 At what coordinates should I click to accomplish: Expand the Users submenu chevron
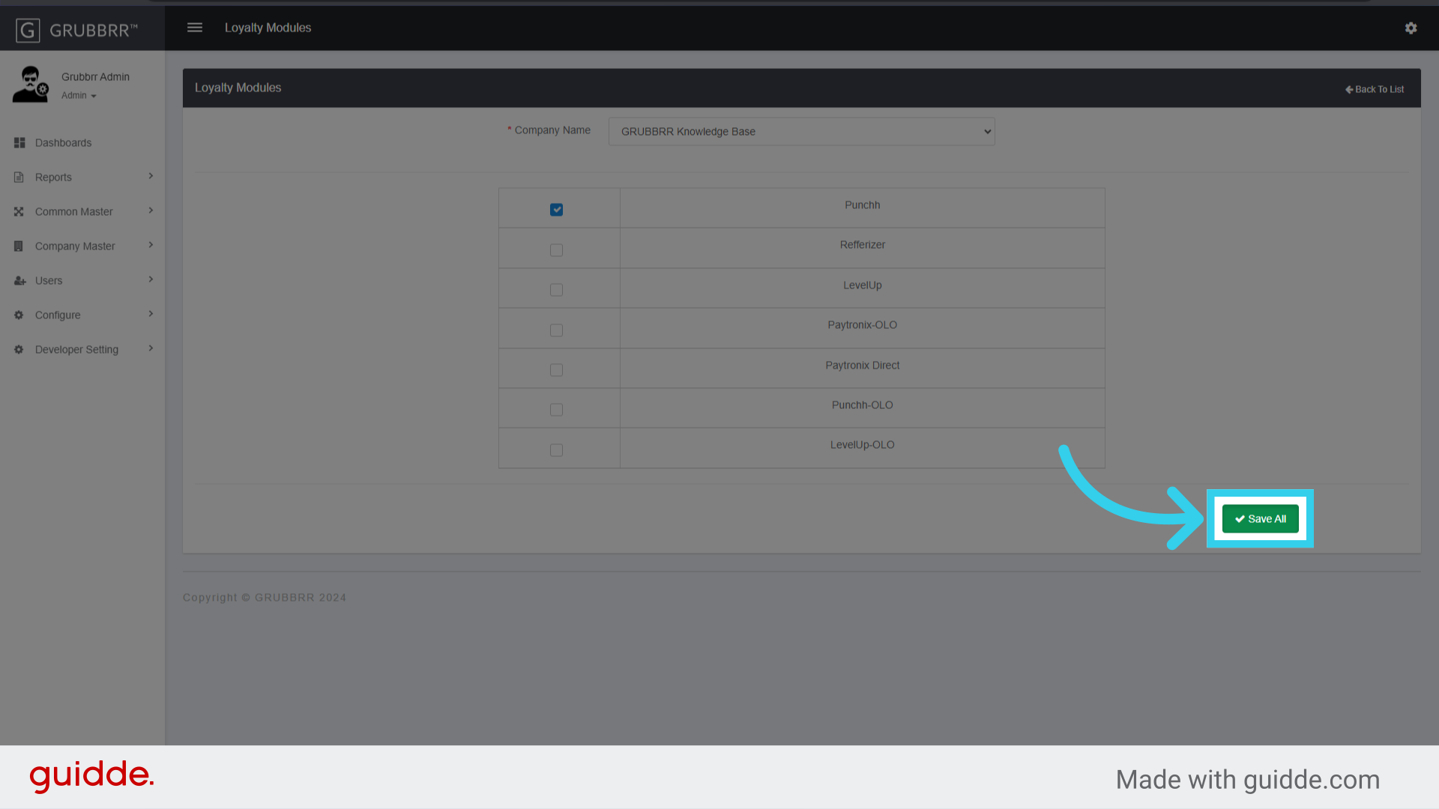[151, 279]
